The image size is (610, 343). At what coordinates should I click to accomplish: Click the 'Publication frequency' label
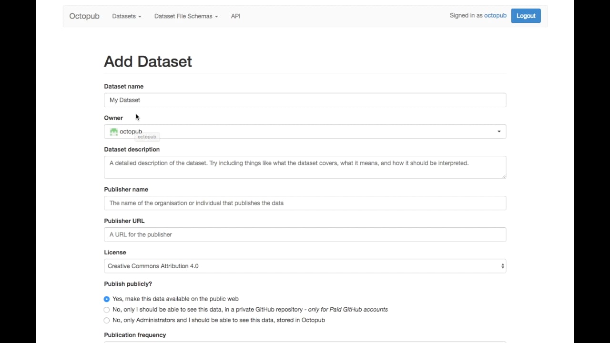coord(135,335)
